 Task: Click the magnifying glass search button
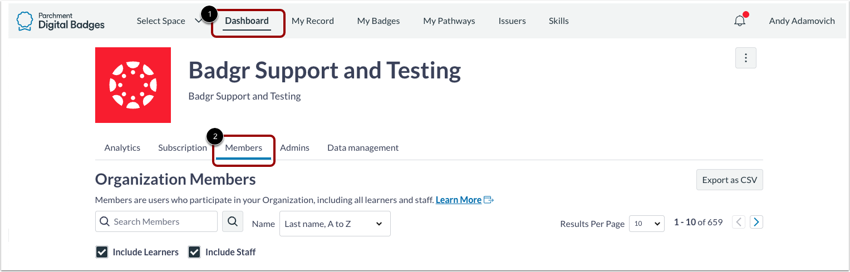click(233, 221)
